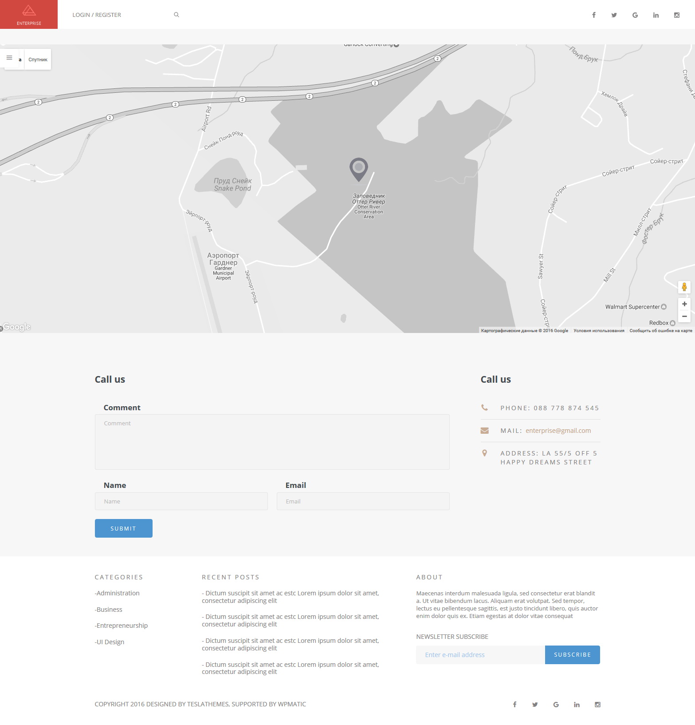Viewport: 695px width, 725px height.
Task: Open Login / Register link
Action: click(x=97, y=15)
